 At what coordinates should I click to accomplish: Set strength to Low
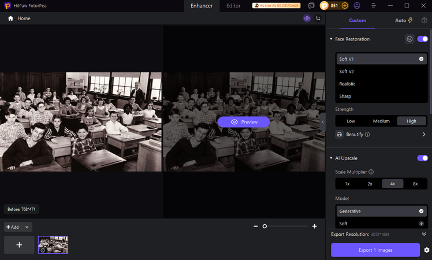click(351, 121)
